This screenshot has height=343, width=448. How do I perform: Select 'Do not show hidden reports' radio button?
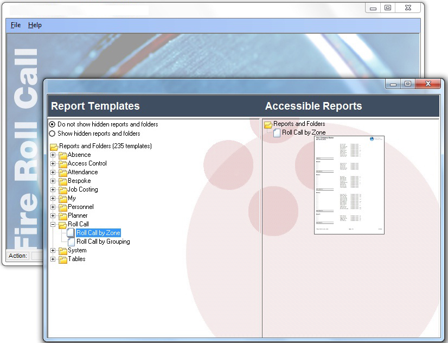pos(53,124)
